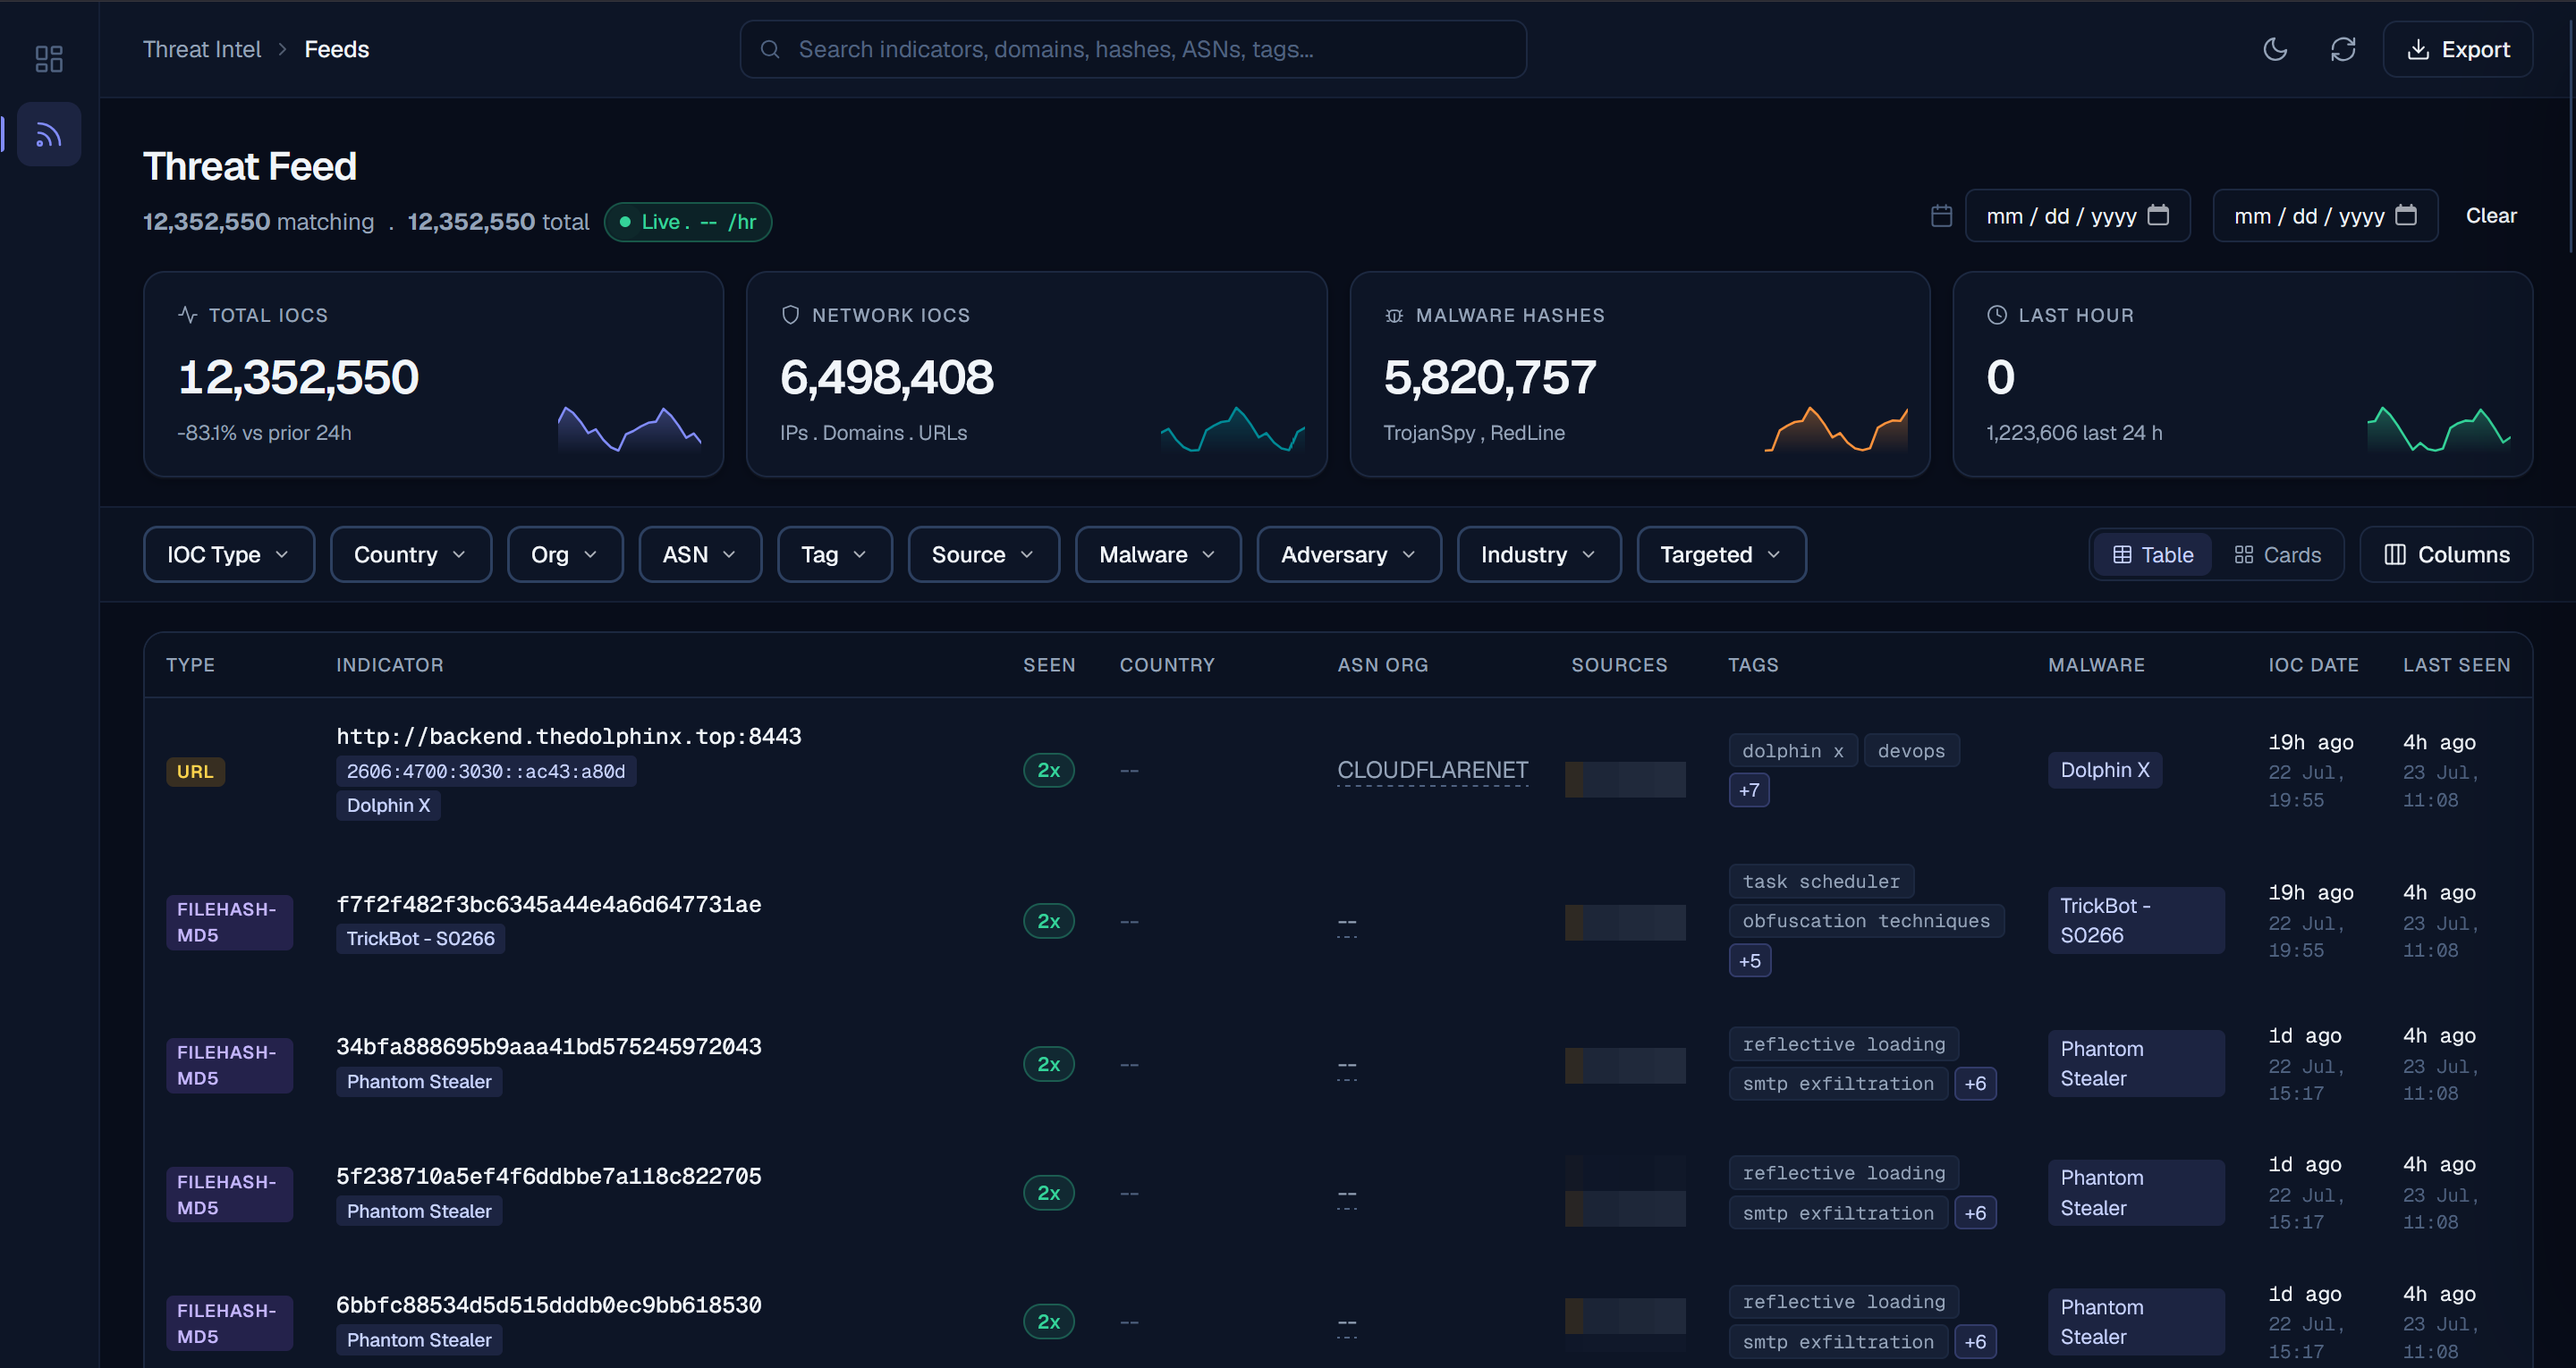2576x1368 pixels.
Task: Open the dashboard grid icon in sidebar
Action: [49, 58]
